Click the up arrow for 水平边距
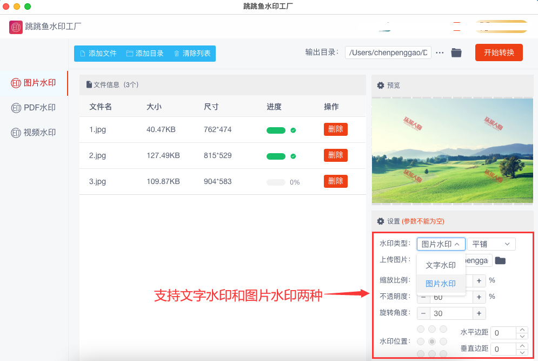This screenshot has height=361, width=538. [522, 330]
